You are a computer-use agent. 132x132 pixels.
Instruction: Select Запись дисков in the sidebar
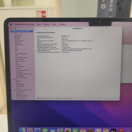tap(20, 61)
